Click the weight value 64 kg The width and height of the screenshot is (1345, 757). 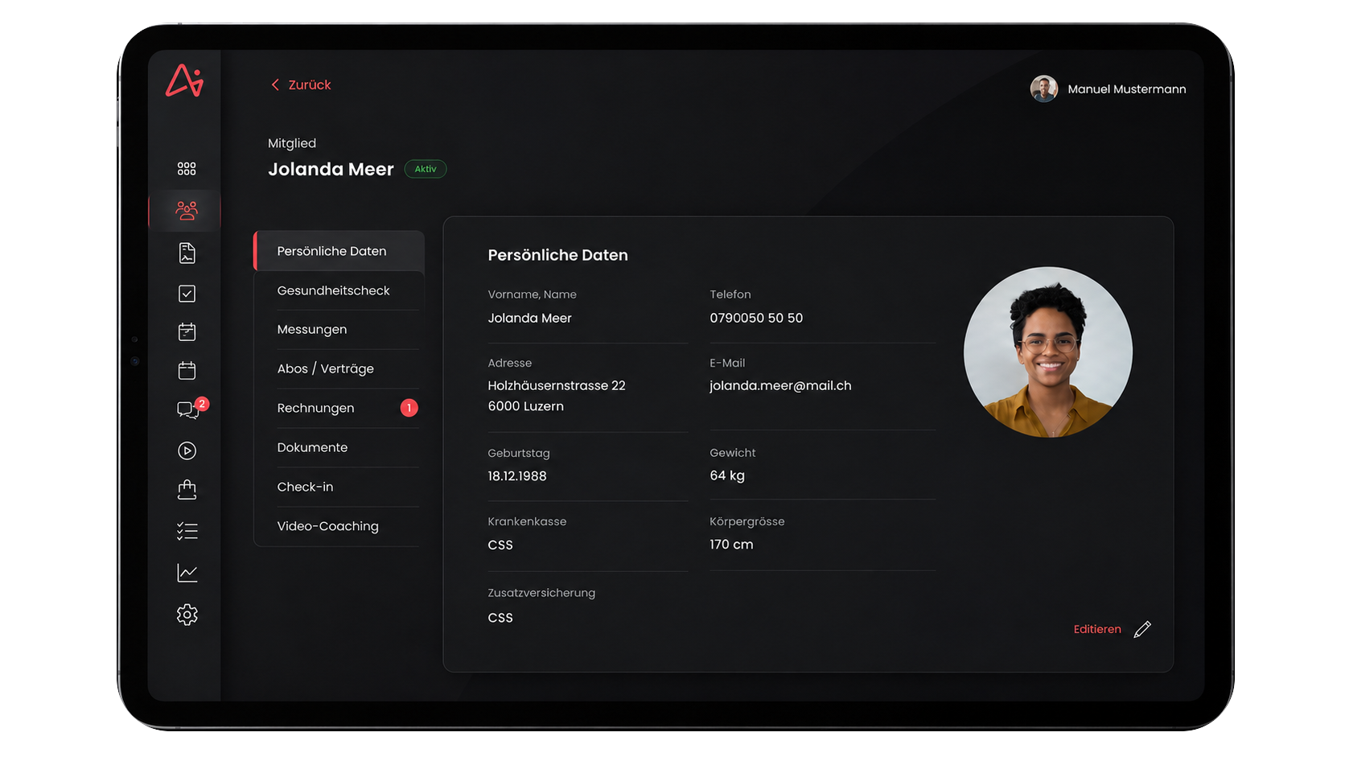[727, 475]
